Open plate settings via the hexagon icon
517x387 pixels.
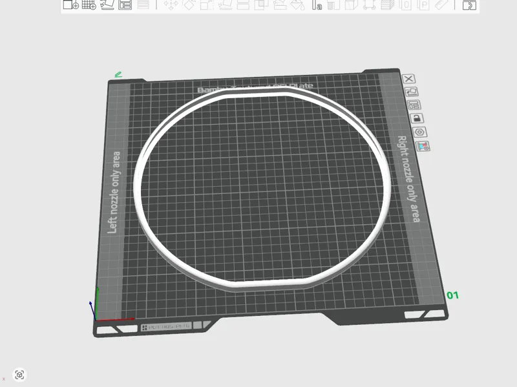pos(419,132)
